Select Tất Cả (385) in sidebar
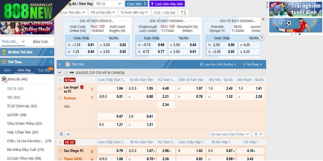 pos(15,89)
